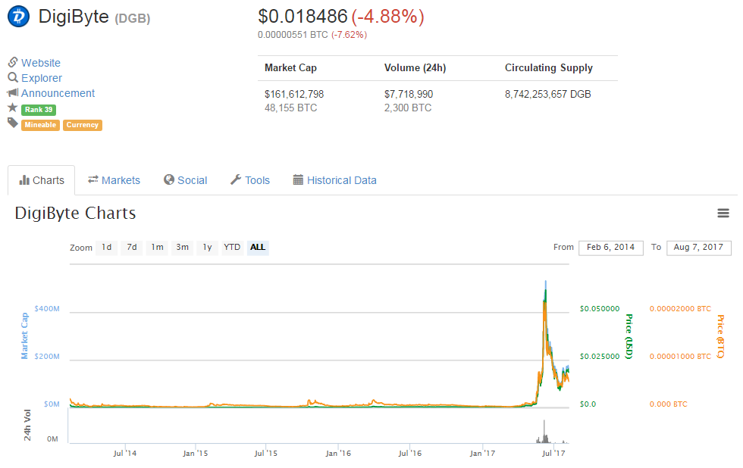The image size is (743, 468).
Task: Click the $161,612,798 market cap value
Action: [294, 94]
